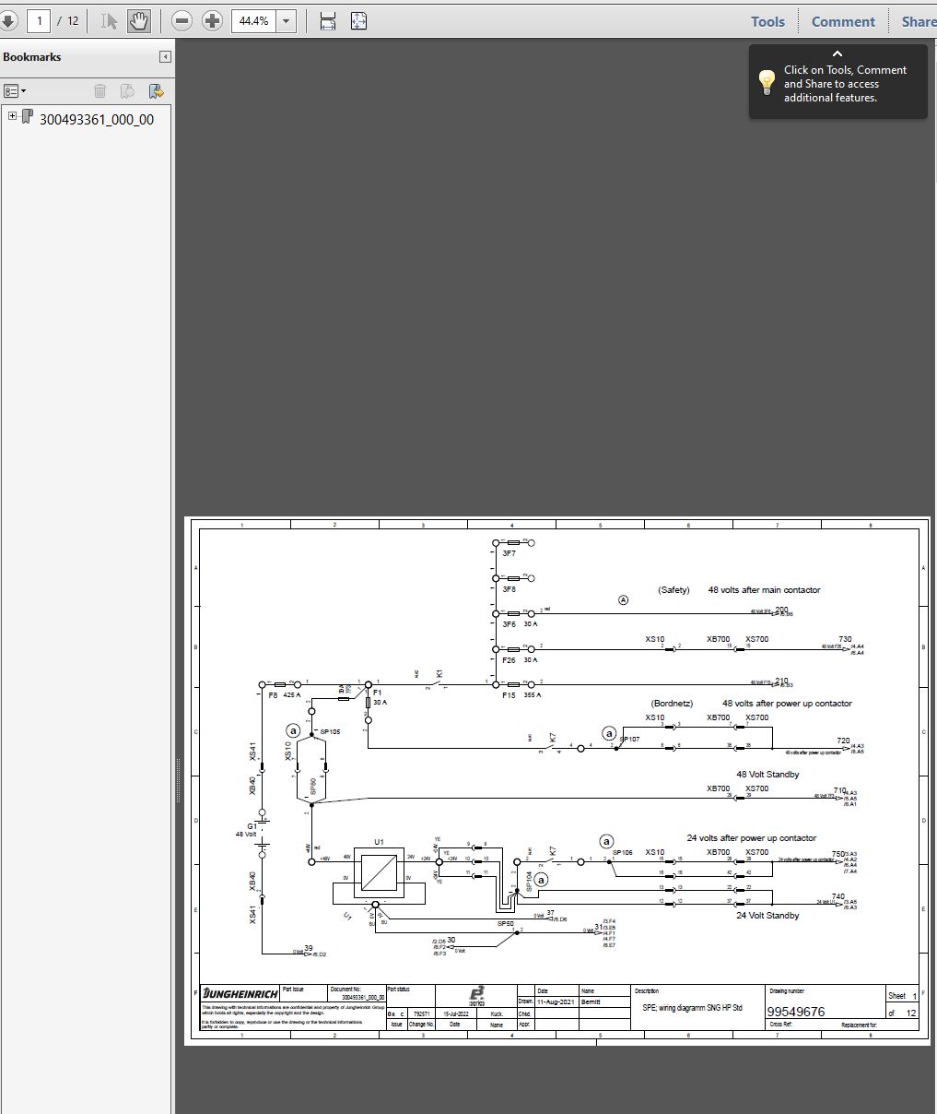Fit one full page icon
The width and height of the screenshot is (937, 1114).
[x=358, y=20]
